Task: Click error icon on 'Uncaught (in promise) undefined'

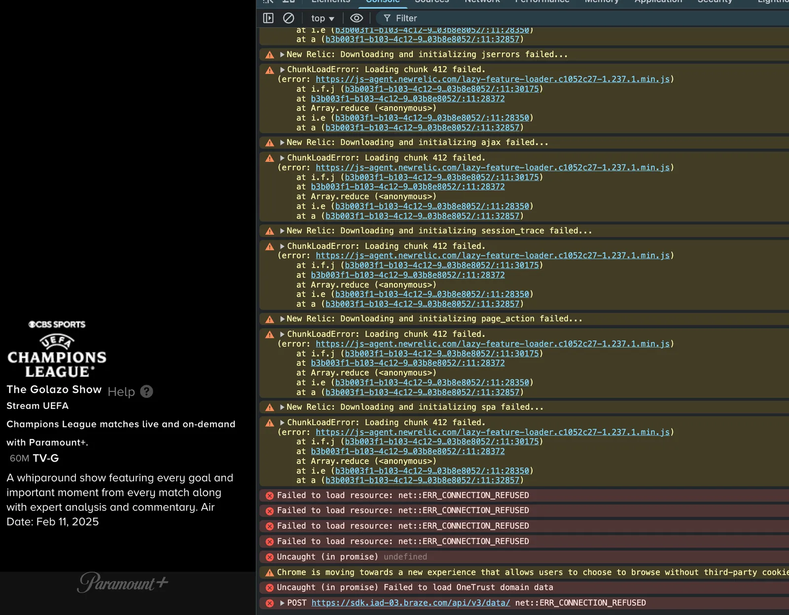Action: point(270,557)
